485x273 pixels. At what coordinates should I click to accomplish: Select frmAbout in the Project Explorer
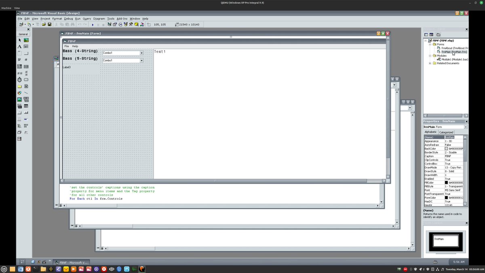pyautogui.click(x=455, y=48)
